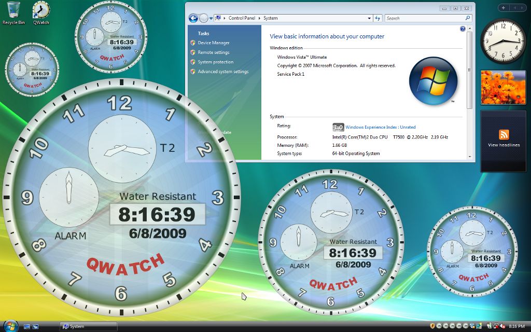Viewport: 531px width, 332px height.
Task: Open the Windows Experience Index : Unrated link
Action: point(380,128)
